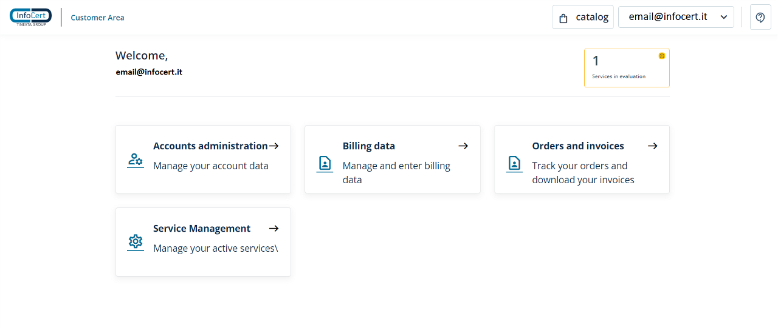The width and height of the screenshot is (778, 330).
Task: Expand the email@infocert.it account dropdown
Action: [x=676, y=17]
